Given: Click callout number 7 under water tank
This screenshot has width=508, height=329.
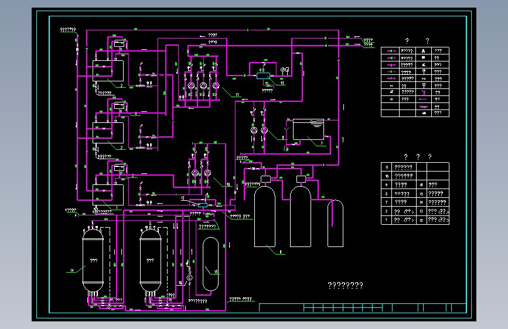Looking at the screenshot, I should pyautogui.click(x=322, y=143).
